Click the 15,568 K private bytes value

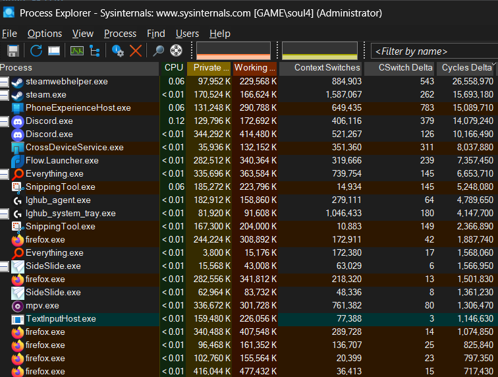[214, 266]
